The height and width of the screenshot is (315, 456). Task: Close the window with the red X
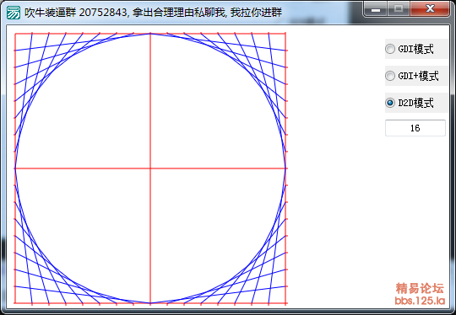[430, 8]
